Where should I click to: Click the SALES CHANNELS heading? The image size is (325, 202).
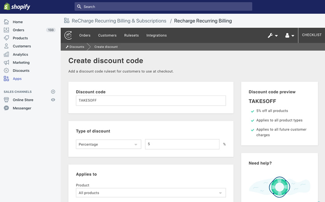18,91
